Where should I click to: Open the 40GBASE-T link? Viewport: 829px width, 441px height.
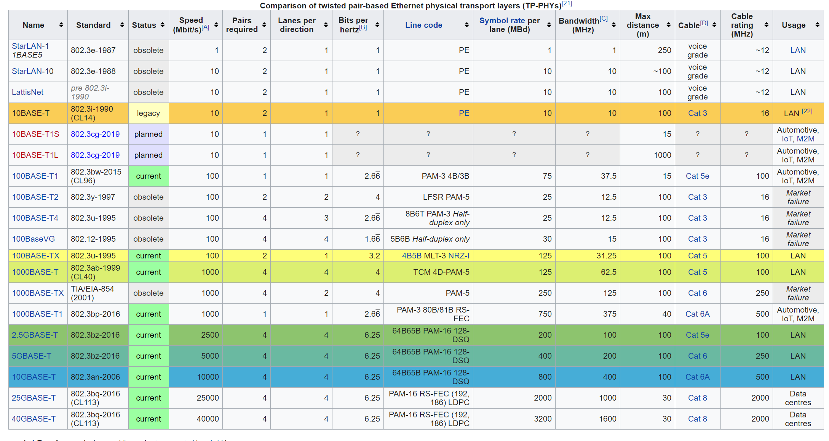(x=34, y=419)
